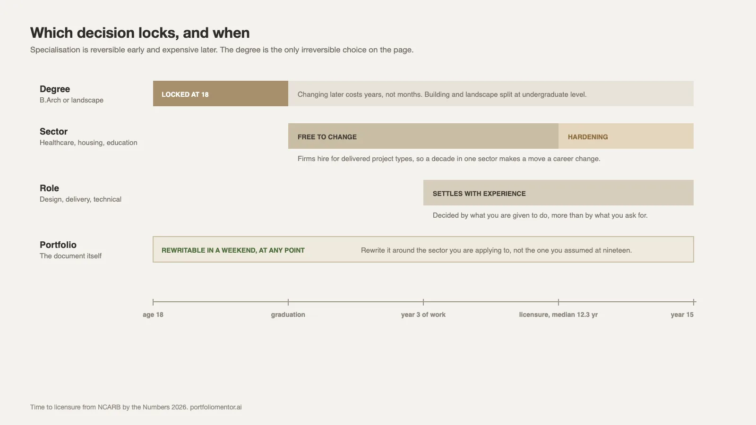The width and height of the screenshot is (756, 425).
Task: Click the 'Role' row heading
Action: 49,188
